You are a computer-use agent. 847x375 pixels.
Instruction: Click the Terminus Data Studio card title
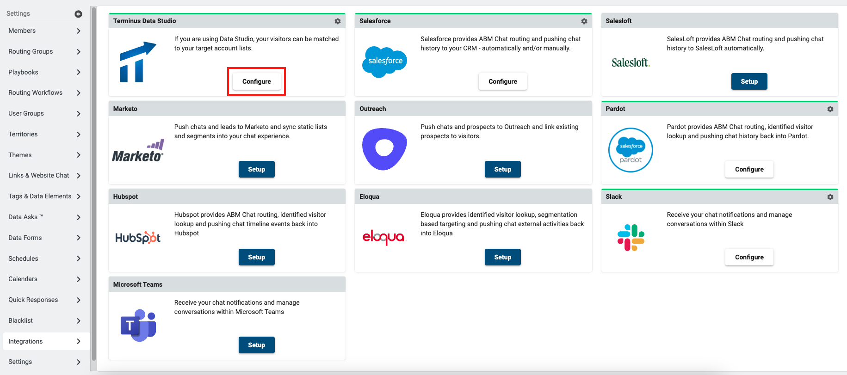pos(144,21)
